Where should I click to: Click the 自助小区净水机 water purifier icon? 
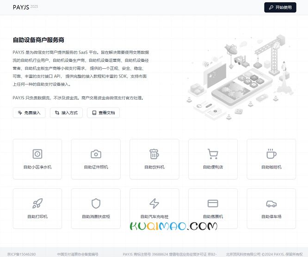[x=37, y=154]
